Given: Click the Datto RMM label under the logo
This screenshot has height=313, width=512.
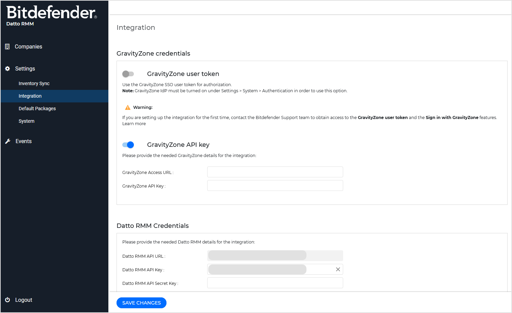Looking at the screenshot, I should [x=20, y=24].
